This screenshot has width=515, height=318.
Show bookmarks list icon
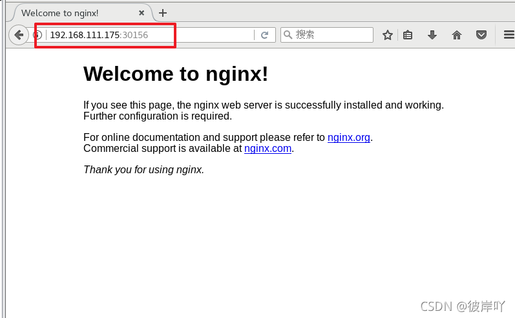(408, 35)
